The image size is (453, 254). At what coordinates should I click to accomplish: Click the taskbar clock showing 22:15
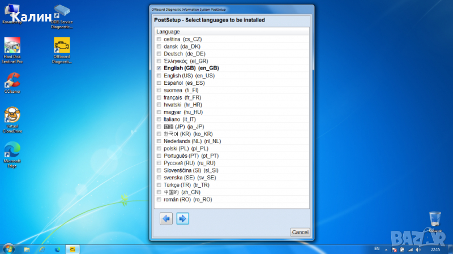pyautogui.click(x=435, y=248)
